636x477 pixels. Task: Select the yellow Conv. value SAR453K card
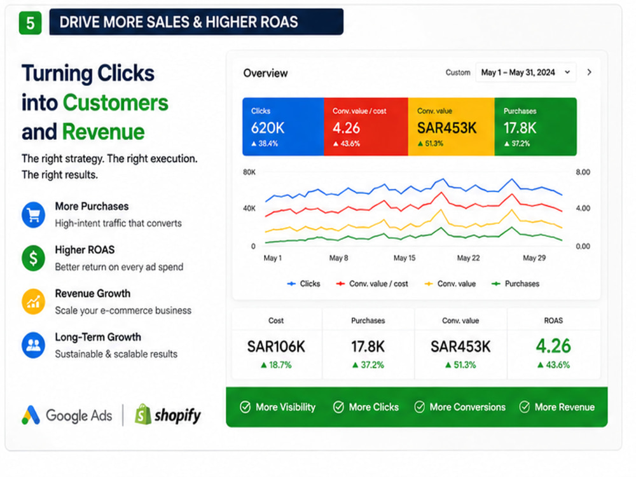point(451,127)
